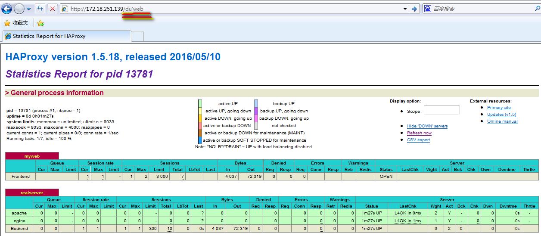Click the HAProxy version 1.5.18 heading

pos(113,57)
